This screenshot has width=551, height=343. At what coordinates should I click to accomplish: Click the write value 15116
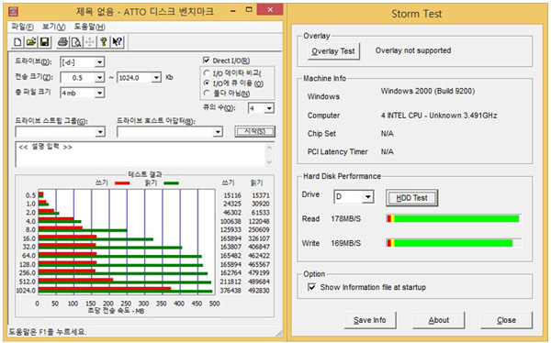[x=232, y=195]
